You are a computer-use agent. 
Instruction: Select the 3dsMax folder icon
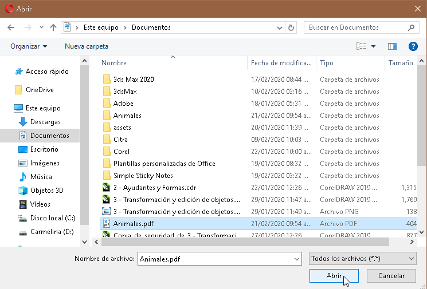[x=107, y=92]
